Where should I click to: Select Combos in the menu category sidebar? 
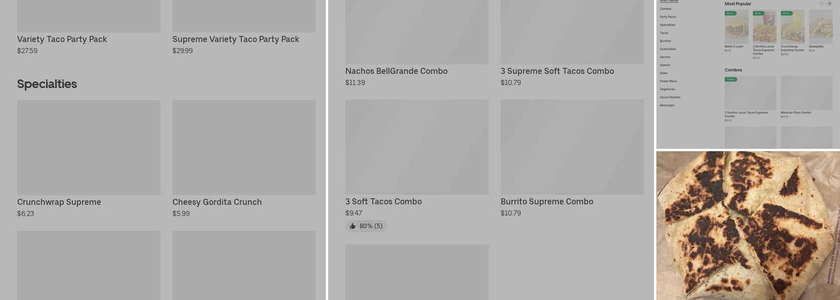665,9
